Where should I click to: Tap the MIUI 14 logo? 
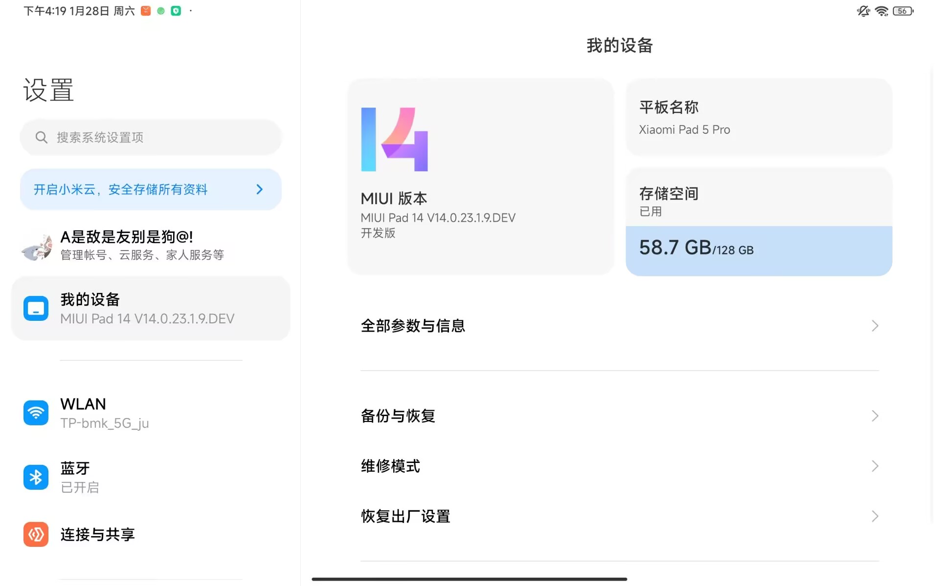tap(394, 139)
